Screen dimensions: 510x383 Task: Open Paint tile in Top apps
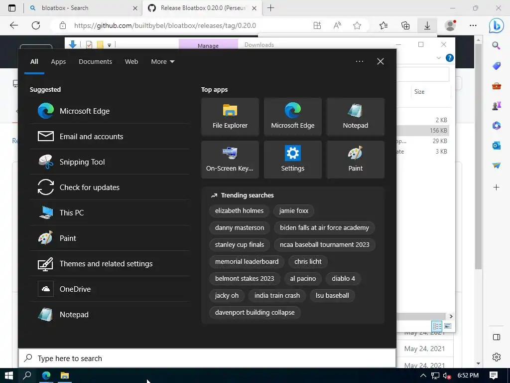[x=356, y=160]
